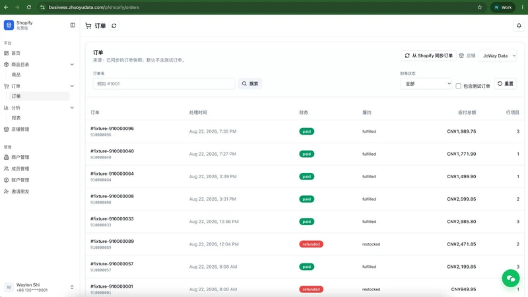Collapse the 分析 section chevron
Viewport: 528px width, 297px height.
coord(72,108)
